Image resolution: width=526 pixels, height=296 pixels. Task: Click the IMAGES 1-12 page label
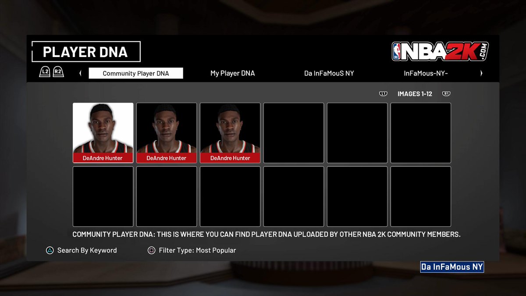click(415, 94)
